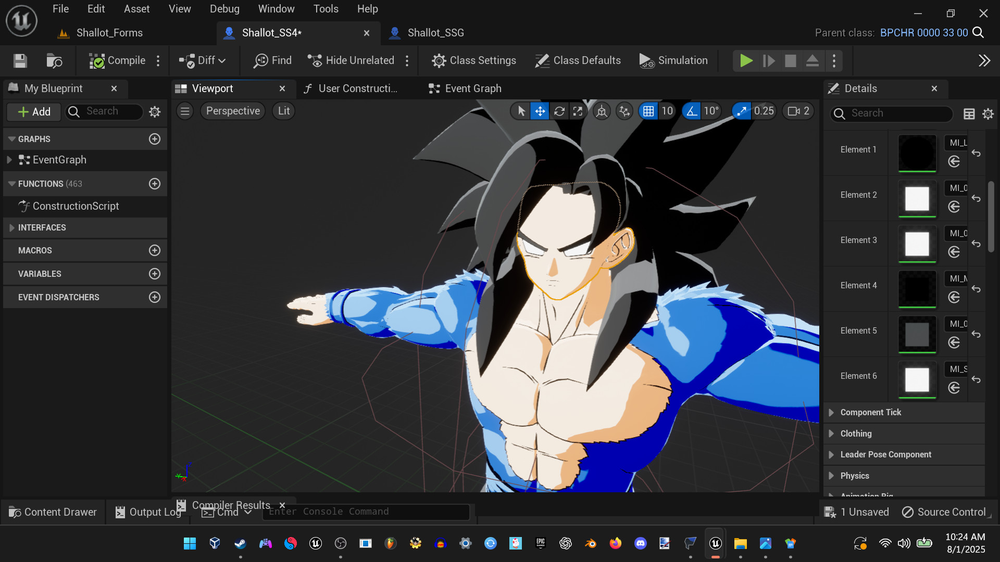This screenshot has height=562, width=1000.
Task: Select the Find tool in the toolbar
Action: pos(272,60)
